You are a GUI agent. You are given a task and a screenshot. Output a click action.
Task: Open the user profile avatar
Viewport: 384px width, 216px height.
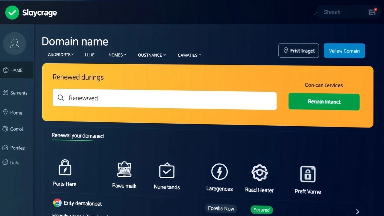[14, 43]
